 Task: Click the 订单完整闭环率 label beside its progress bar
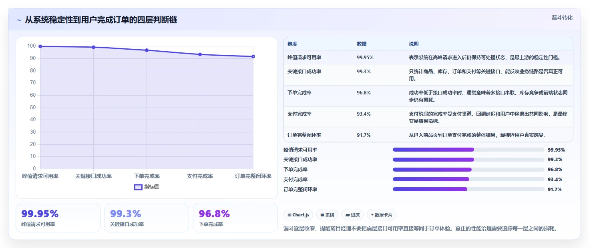click(300, 190)
